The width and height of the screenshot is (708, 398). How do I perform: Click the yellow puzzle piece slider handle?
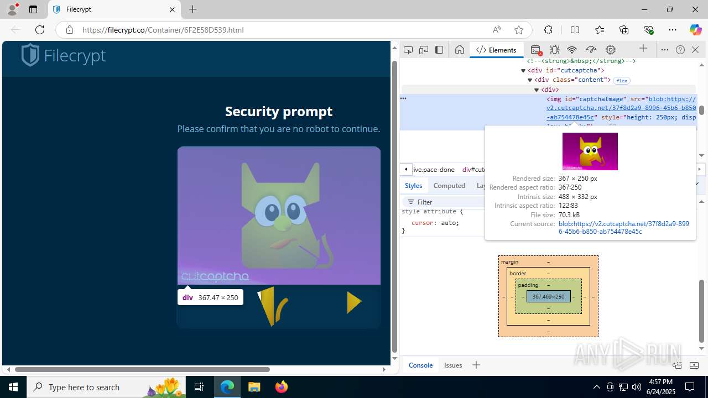[x=273, y=306]
